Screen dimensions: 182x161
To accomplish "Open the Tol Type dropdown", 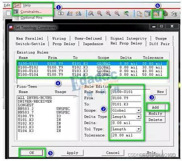I will (x=139, y=129).
